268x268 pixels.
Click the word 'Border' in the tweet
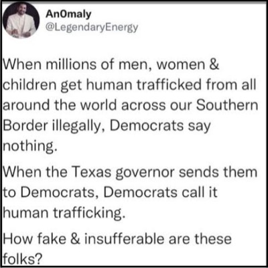point(25,125)
